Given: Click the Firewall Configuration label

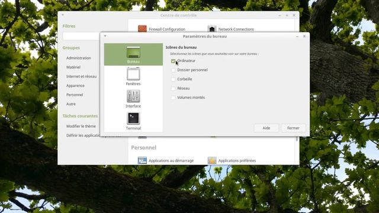Looking at the screenshot, I should pyautogui.click(x=167, y=29).
